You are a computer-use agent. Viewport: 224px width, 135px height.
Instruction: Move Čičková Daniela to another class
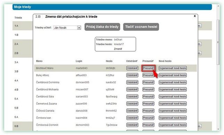click(x=148, y=111)
